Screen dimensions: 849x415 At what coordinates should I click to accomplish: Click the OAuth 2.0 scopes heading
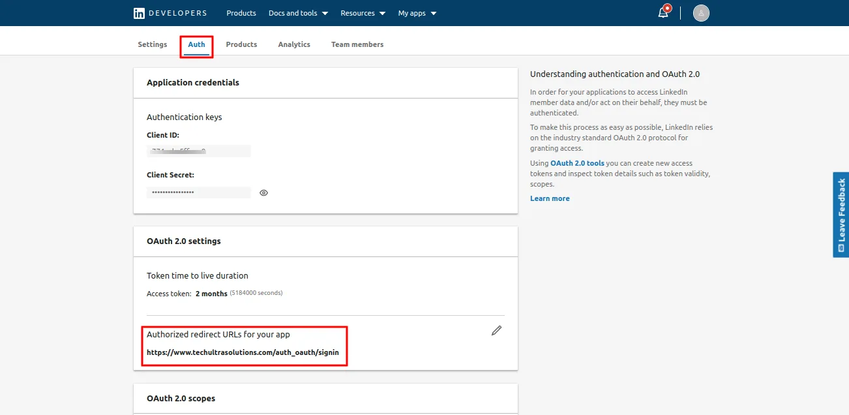181,398
